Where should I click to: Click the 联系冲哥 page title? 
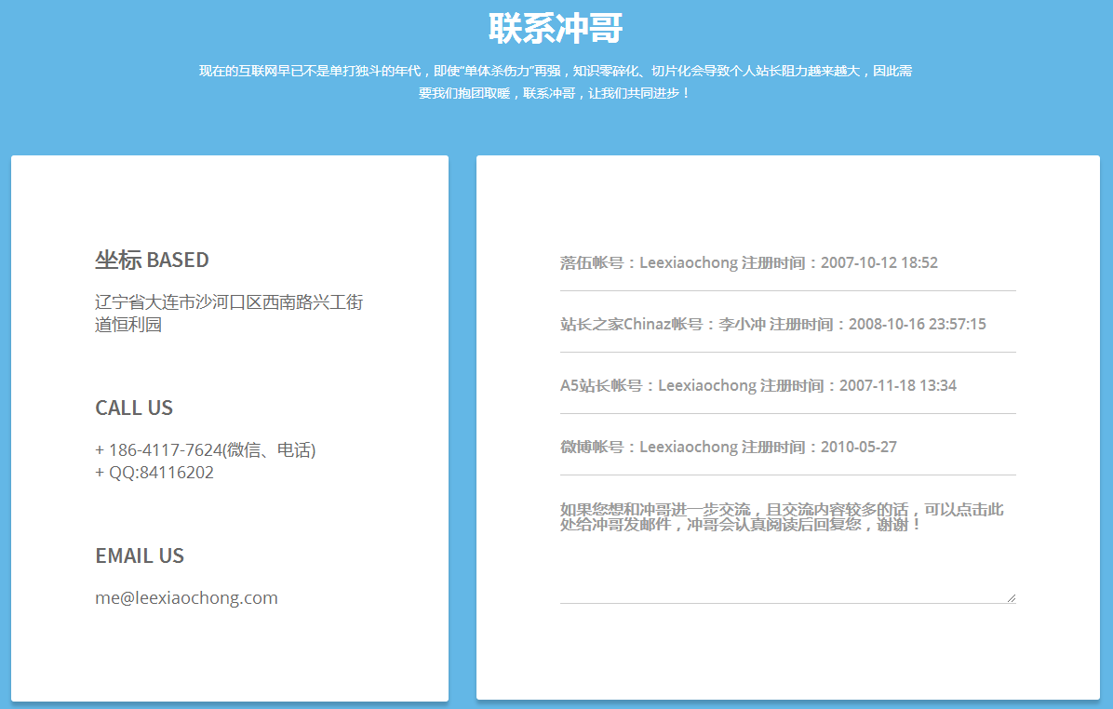click(x=556, y=28)
